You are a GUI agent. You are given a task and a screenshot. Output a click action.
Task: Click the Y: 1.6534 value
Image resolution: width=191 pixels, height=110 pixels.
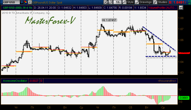(140, 8)
